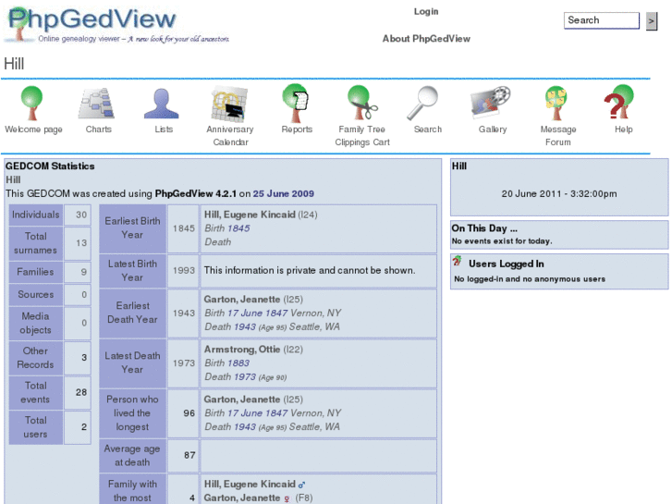Click the Individuals statistics label
This screenshot has width=672, height=504.
(35, 215)
